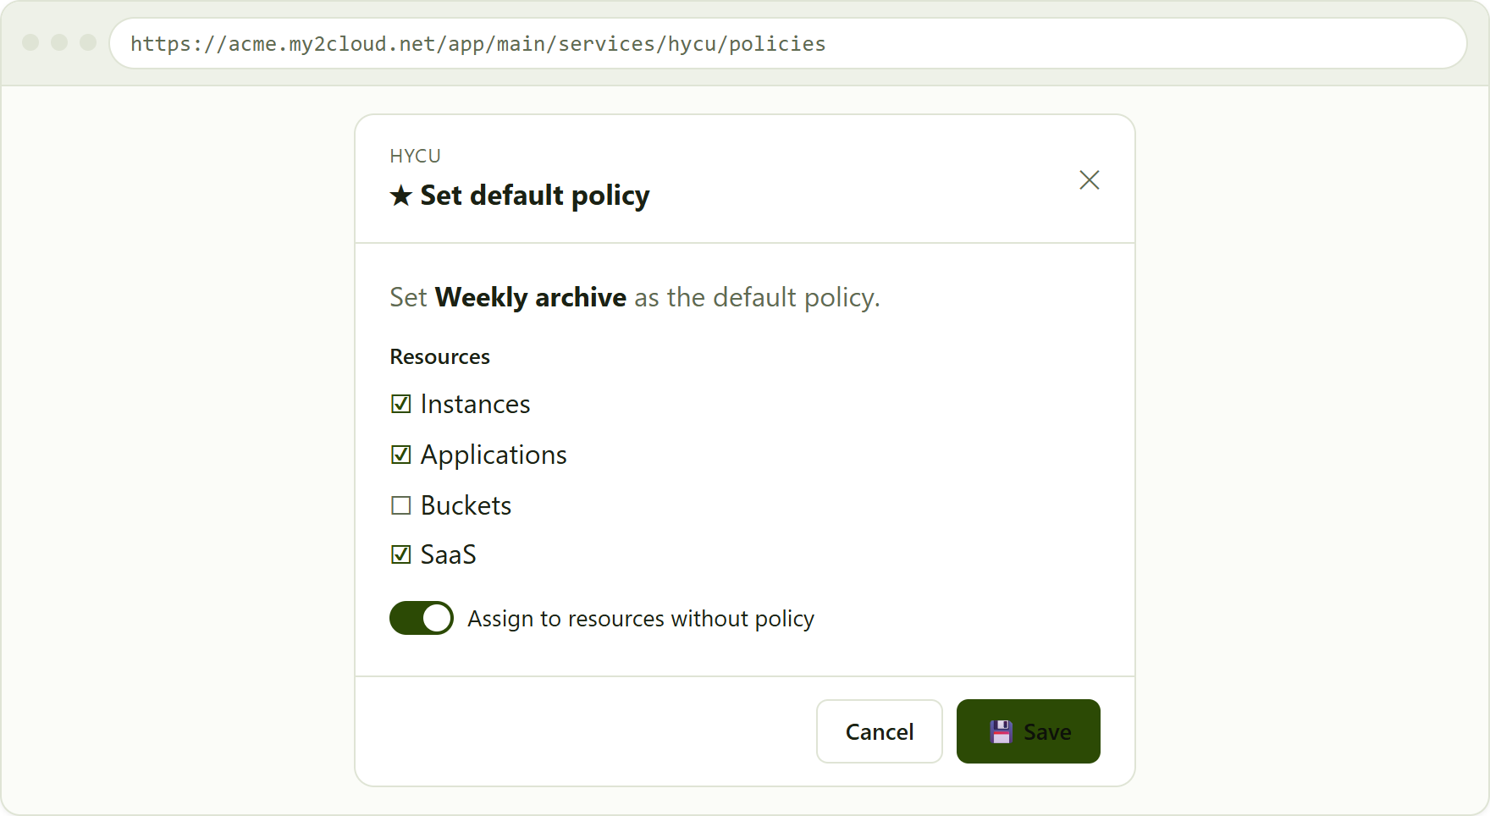
Task: Turn off Assign to resources without policy
Action: 422,618
